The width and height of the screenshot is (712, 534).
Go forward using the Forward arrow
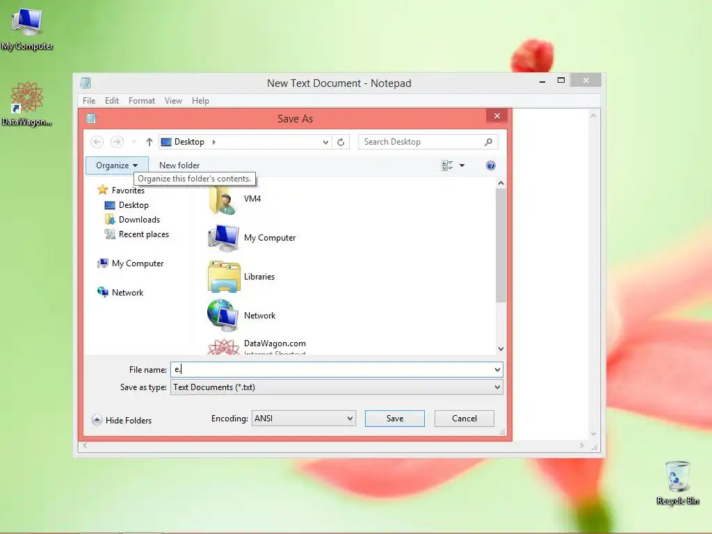pos(117,142)
